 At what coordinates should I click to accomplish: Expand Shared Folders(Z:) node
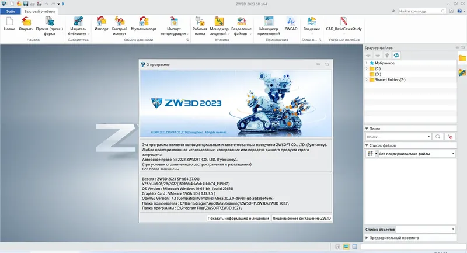(x=367, y=80)
